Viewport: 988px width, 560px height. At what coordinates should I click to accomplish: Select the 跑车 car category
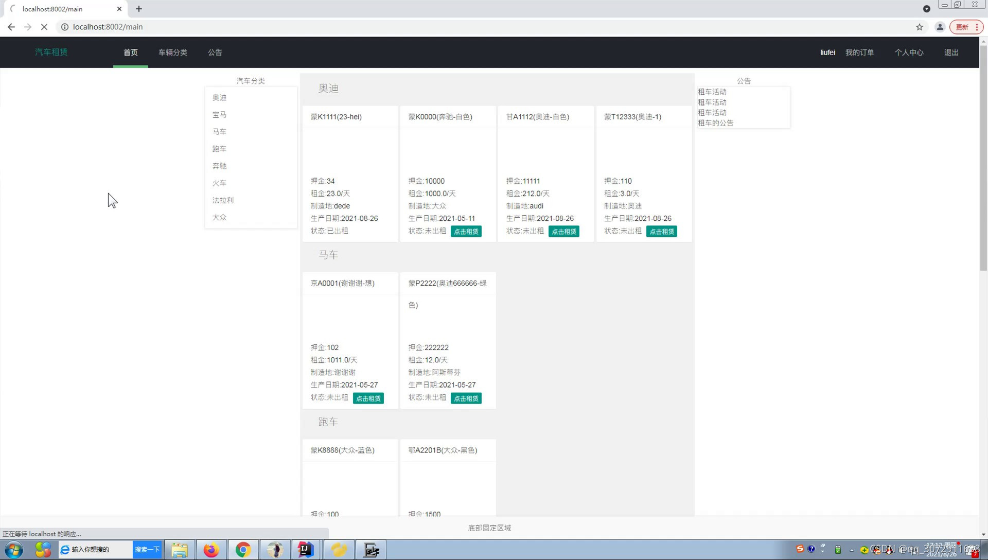coord(220,149)
